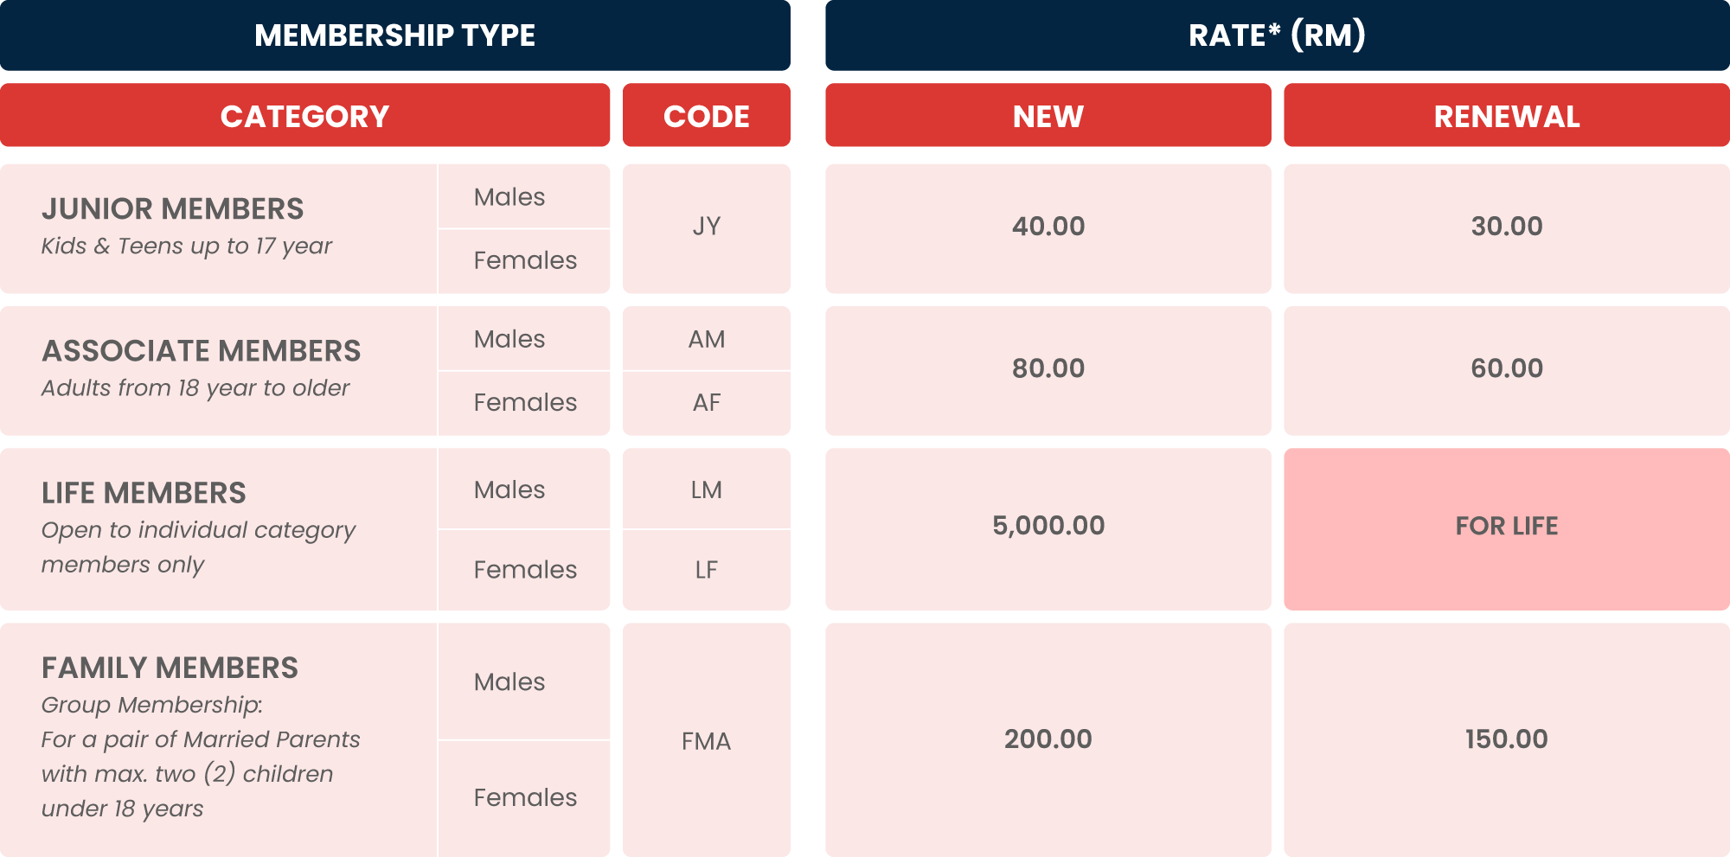Select the CODE column header
This screenshot has width=1730, height=857.
coord(707,115)
